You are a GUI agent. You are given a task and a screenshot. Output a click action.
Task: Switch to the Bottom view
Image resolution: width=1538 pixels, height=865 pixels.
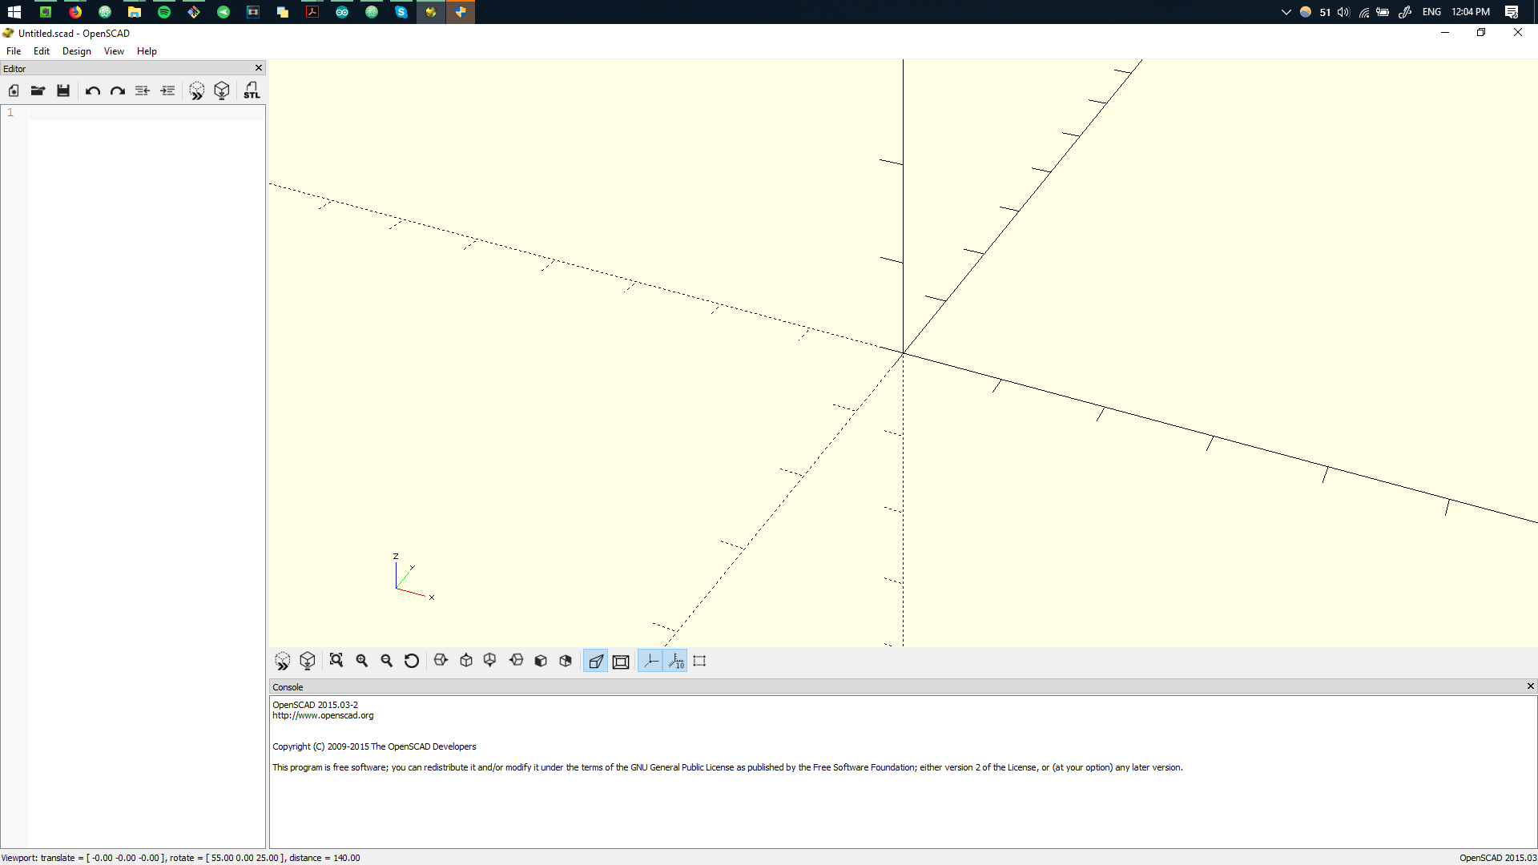click(x=490, y=661)
